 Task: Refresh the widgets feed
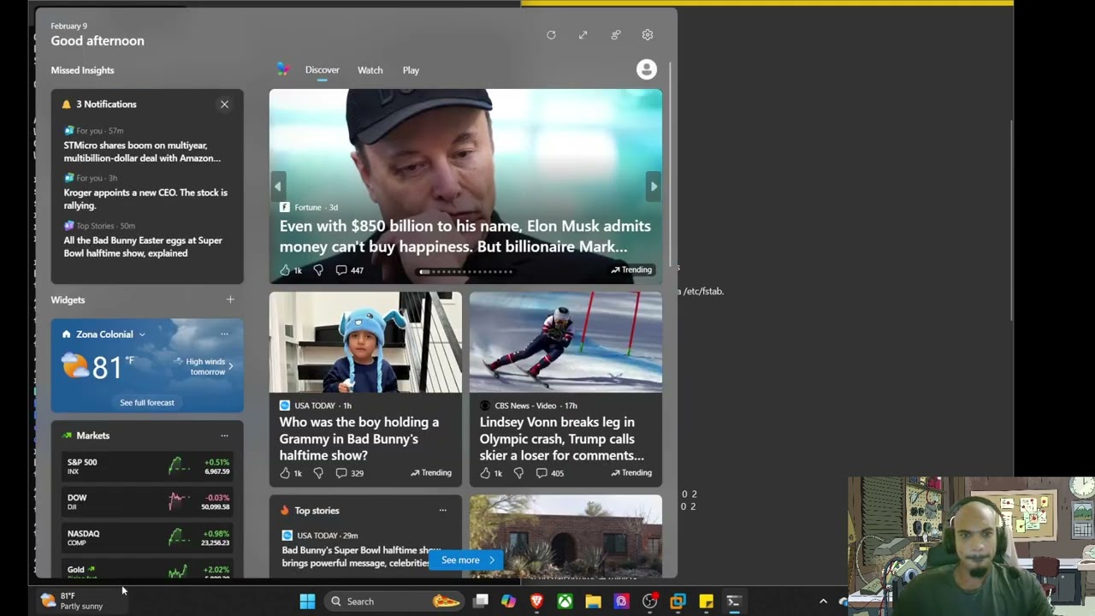(551, 35)
